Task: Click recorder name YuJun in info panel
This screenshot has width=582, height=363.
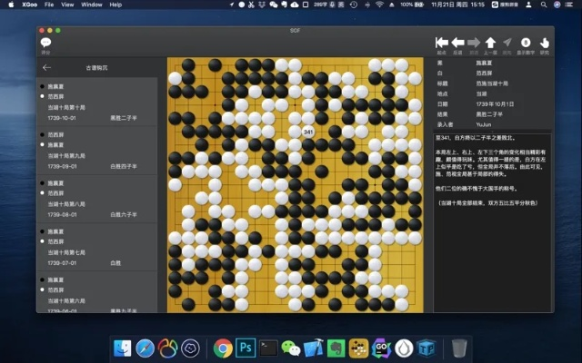Action: [x=483, y=125]
